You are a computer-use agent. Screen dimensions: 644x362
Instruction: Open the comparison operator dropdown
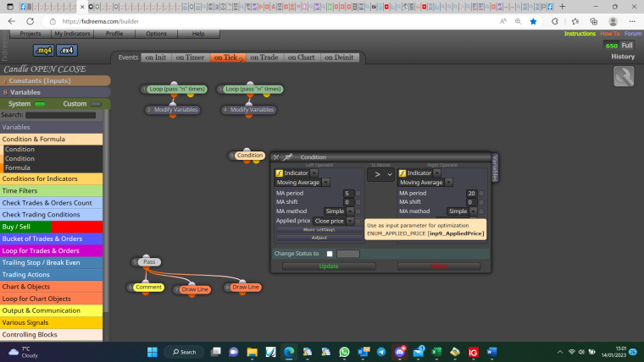[380, 174]
